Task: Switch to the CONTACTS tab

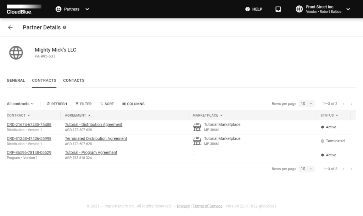Action: click(74, 81)
